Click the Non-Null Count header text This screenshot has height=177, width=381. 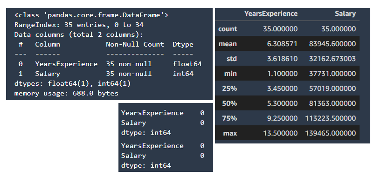coord(135,44)
